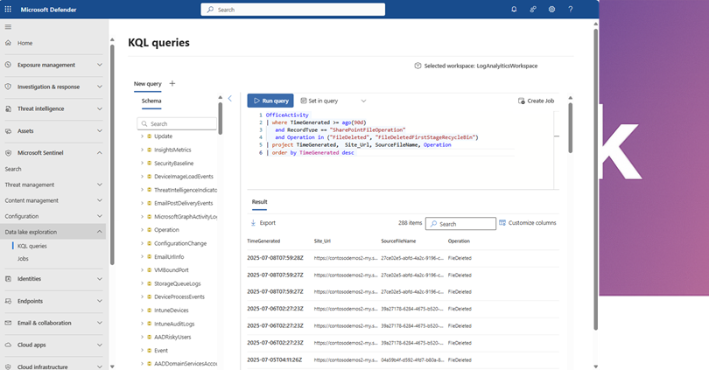Expand the DeviceImageLoadEvents table node
The height and width of the screenshot is (370, 709).
[142, 176]
